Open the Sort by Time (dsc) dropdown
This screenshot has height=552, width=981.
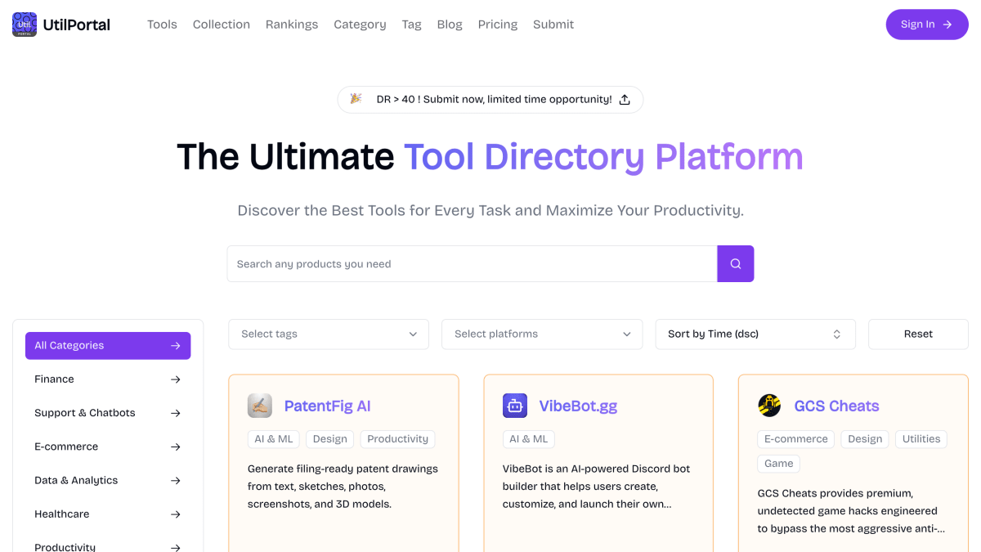click(755, 334)
